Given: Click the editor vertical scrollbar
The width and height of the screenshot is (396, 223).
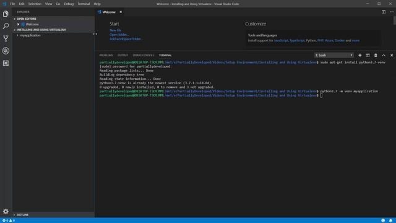Looking at the screenshot, I should tap(395, 20).
